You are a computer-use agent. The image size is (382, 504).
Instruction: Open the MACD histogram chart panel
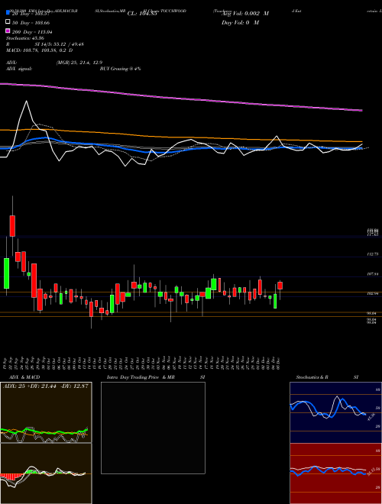coord(46,473)
